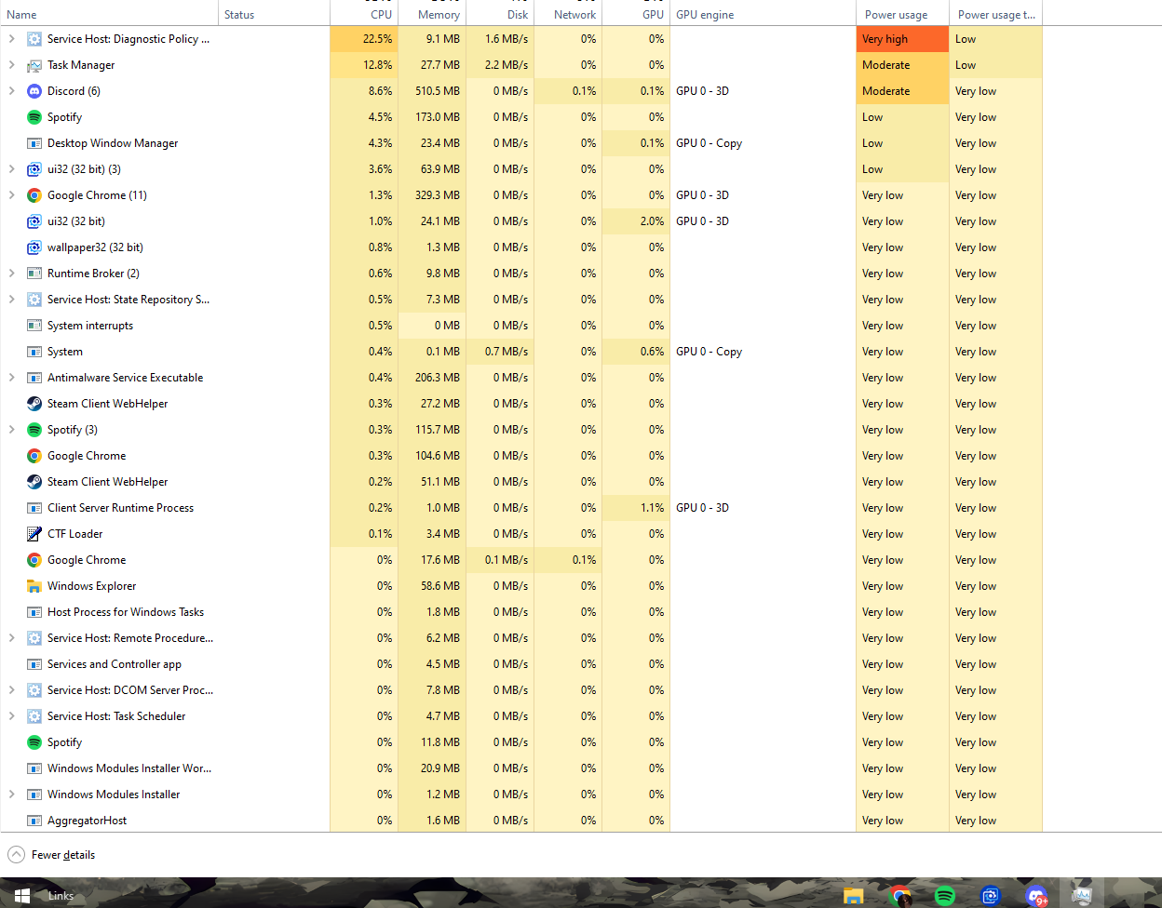Image resolution: width=1162 pixels, height=908 pixels.
Task: Expand the Service Host: DCOM Server group
Action: click(11, 690)
